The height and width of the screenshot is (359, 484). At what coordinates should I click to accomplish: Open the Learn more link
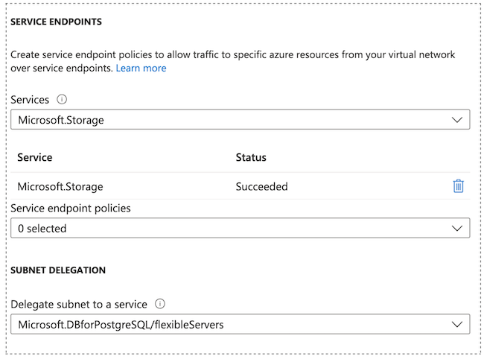(141, 68)
